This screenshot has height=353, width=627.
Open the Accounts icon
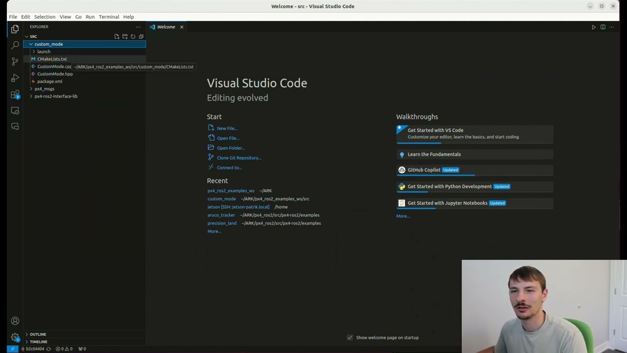coord(15,321)
